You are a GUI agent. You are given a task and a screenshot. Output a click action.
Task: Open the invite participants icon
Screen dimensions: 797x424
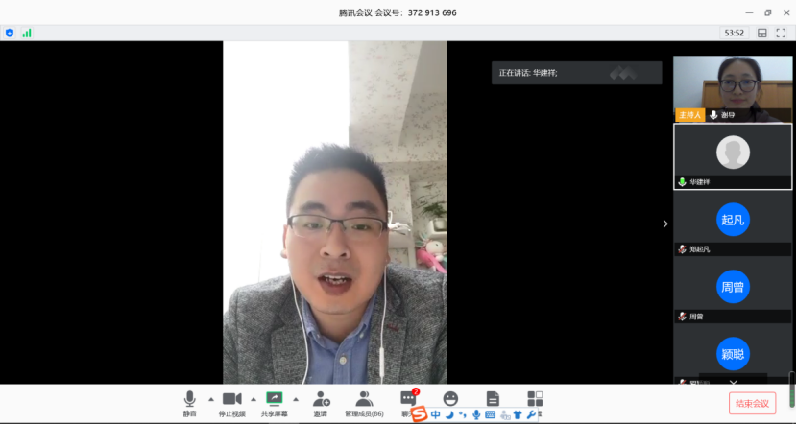[321, 399]
